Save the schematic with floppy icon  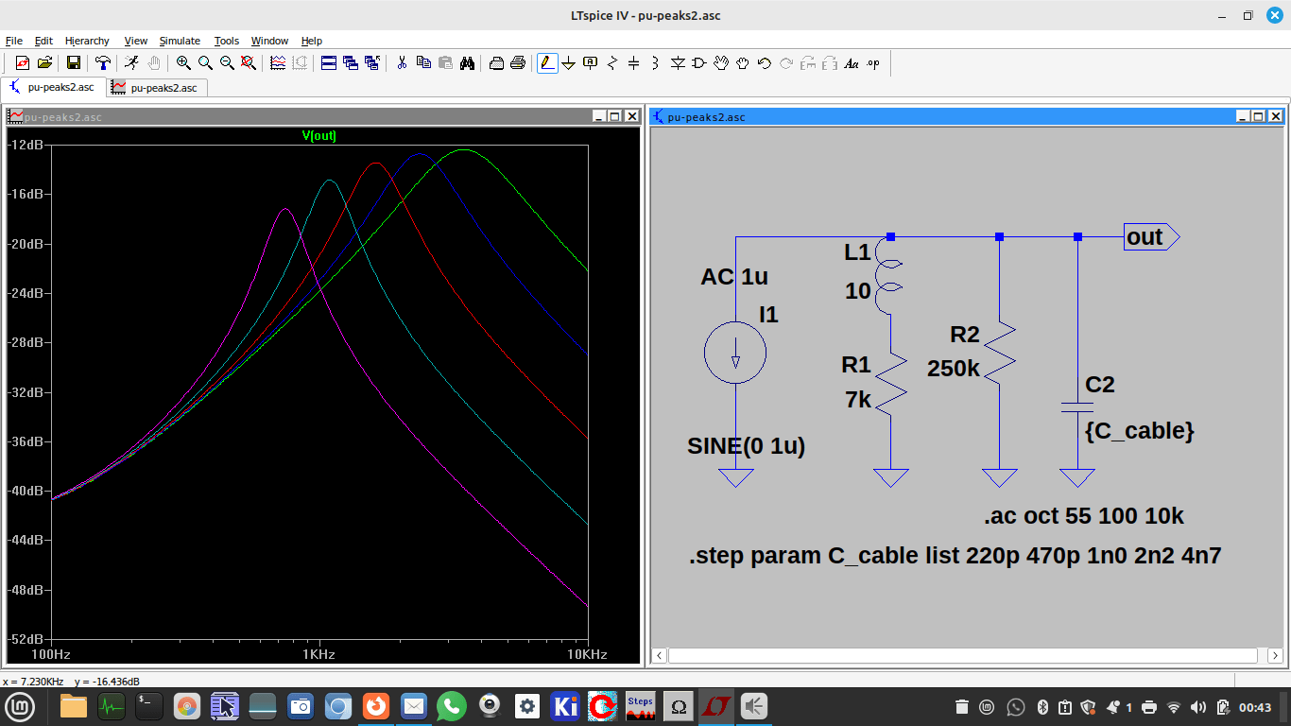pos(73,63)
